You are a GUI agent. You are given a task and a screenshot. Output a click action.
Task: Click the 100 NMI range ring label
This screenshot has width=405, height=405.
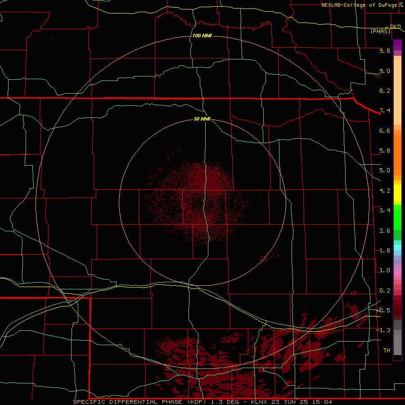coord(202,36)
